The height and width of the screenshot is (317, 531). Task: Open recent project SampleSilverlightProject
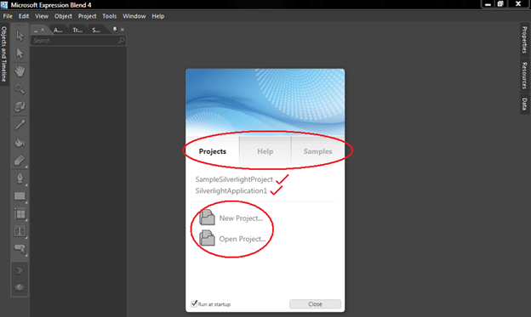[x=234, y=179]
